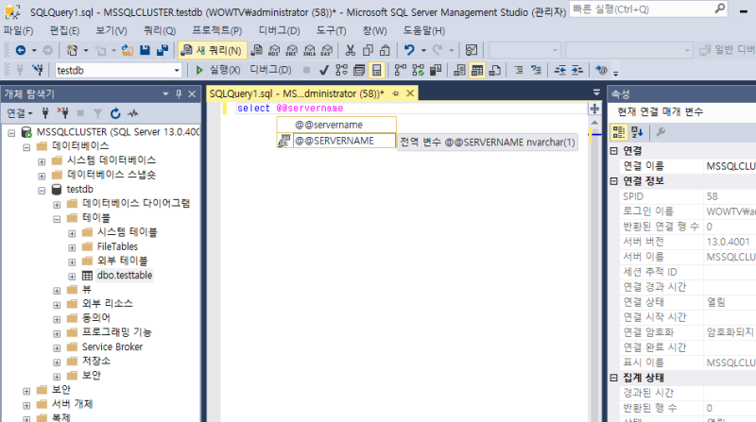
Task: Expand the Service Broker folder
Action: click(57, 348)
